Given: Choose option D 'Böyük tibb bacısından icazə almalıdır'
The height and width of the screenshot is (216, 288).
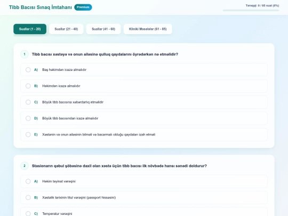Looking at the screenshot, I should coord(144,118).
